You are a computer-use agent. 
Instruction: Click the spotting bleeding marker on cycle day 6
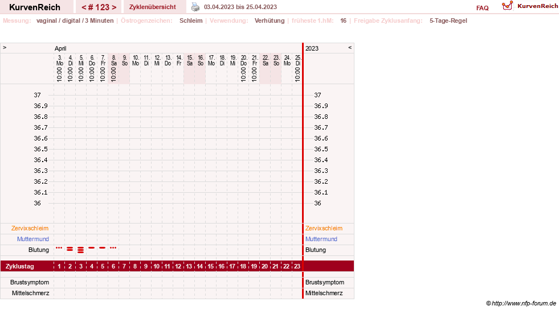pos(113,247)
